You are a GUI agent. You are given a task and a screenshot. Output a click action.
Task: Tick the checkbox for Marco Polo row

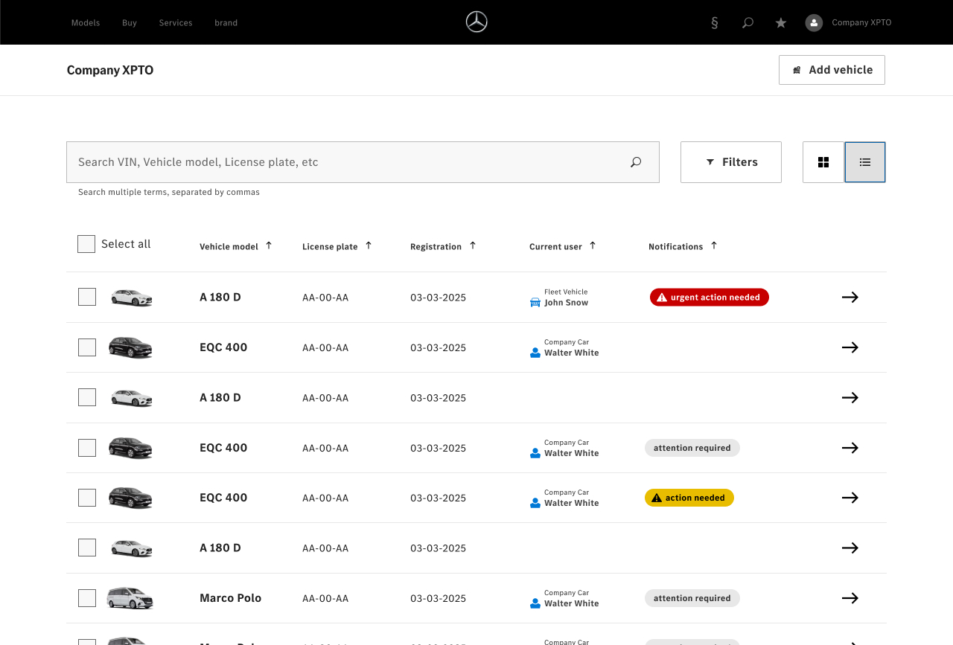(x=87, y=598)
